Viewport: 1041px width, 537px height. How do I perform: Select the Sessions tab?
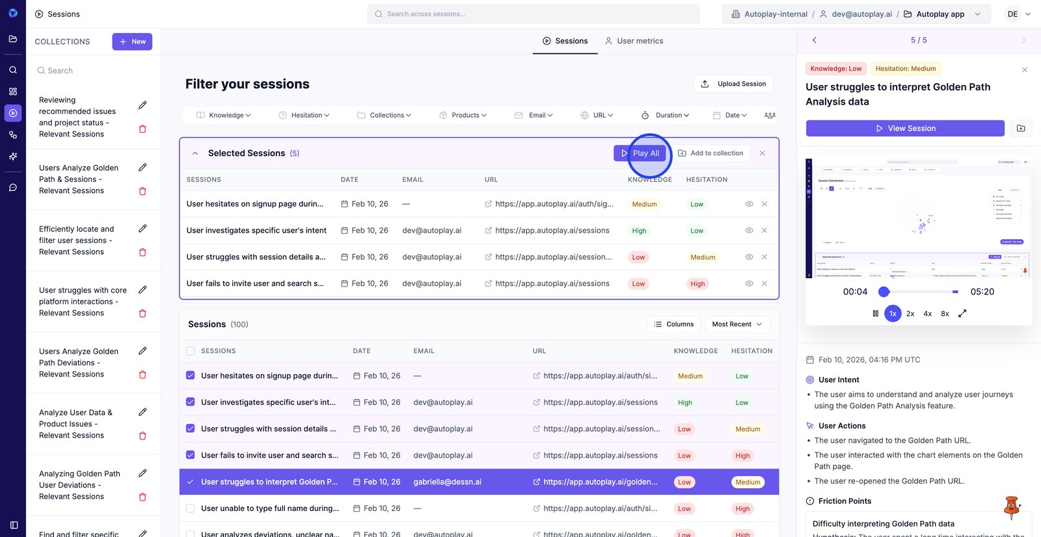565,41
